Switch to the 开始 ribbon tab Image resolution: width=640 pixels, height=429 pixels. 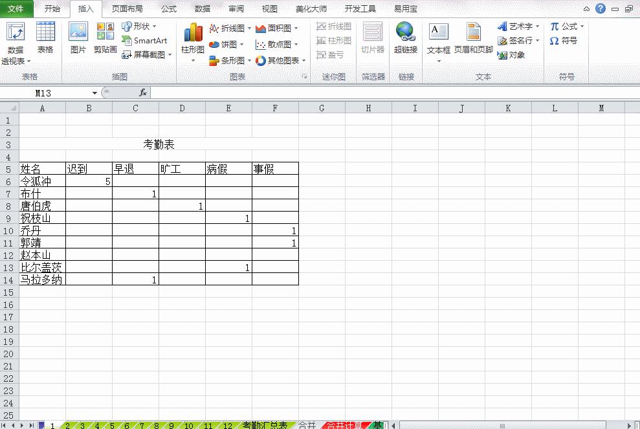point(52,8)
